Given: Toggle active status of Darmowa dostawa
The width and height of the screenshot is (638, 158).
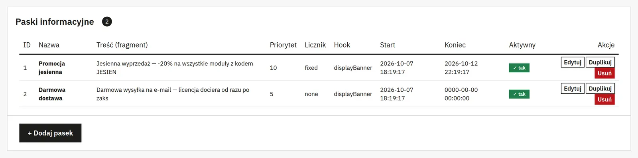Looking at the screenshot, I should (519, 94).
